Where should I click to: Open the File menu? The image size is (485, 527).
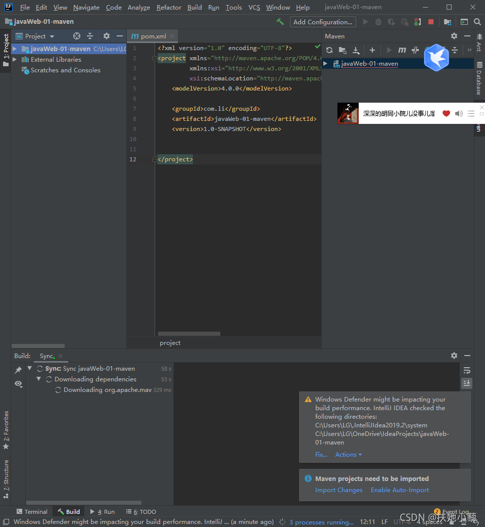pyautogui.click(x=25, y=7)
